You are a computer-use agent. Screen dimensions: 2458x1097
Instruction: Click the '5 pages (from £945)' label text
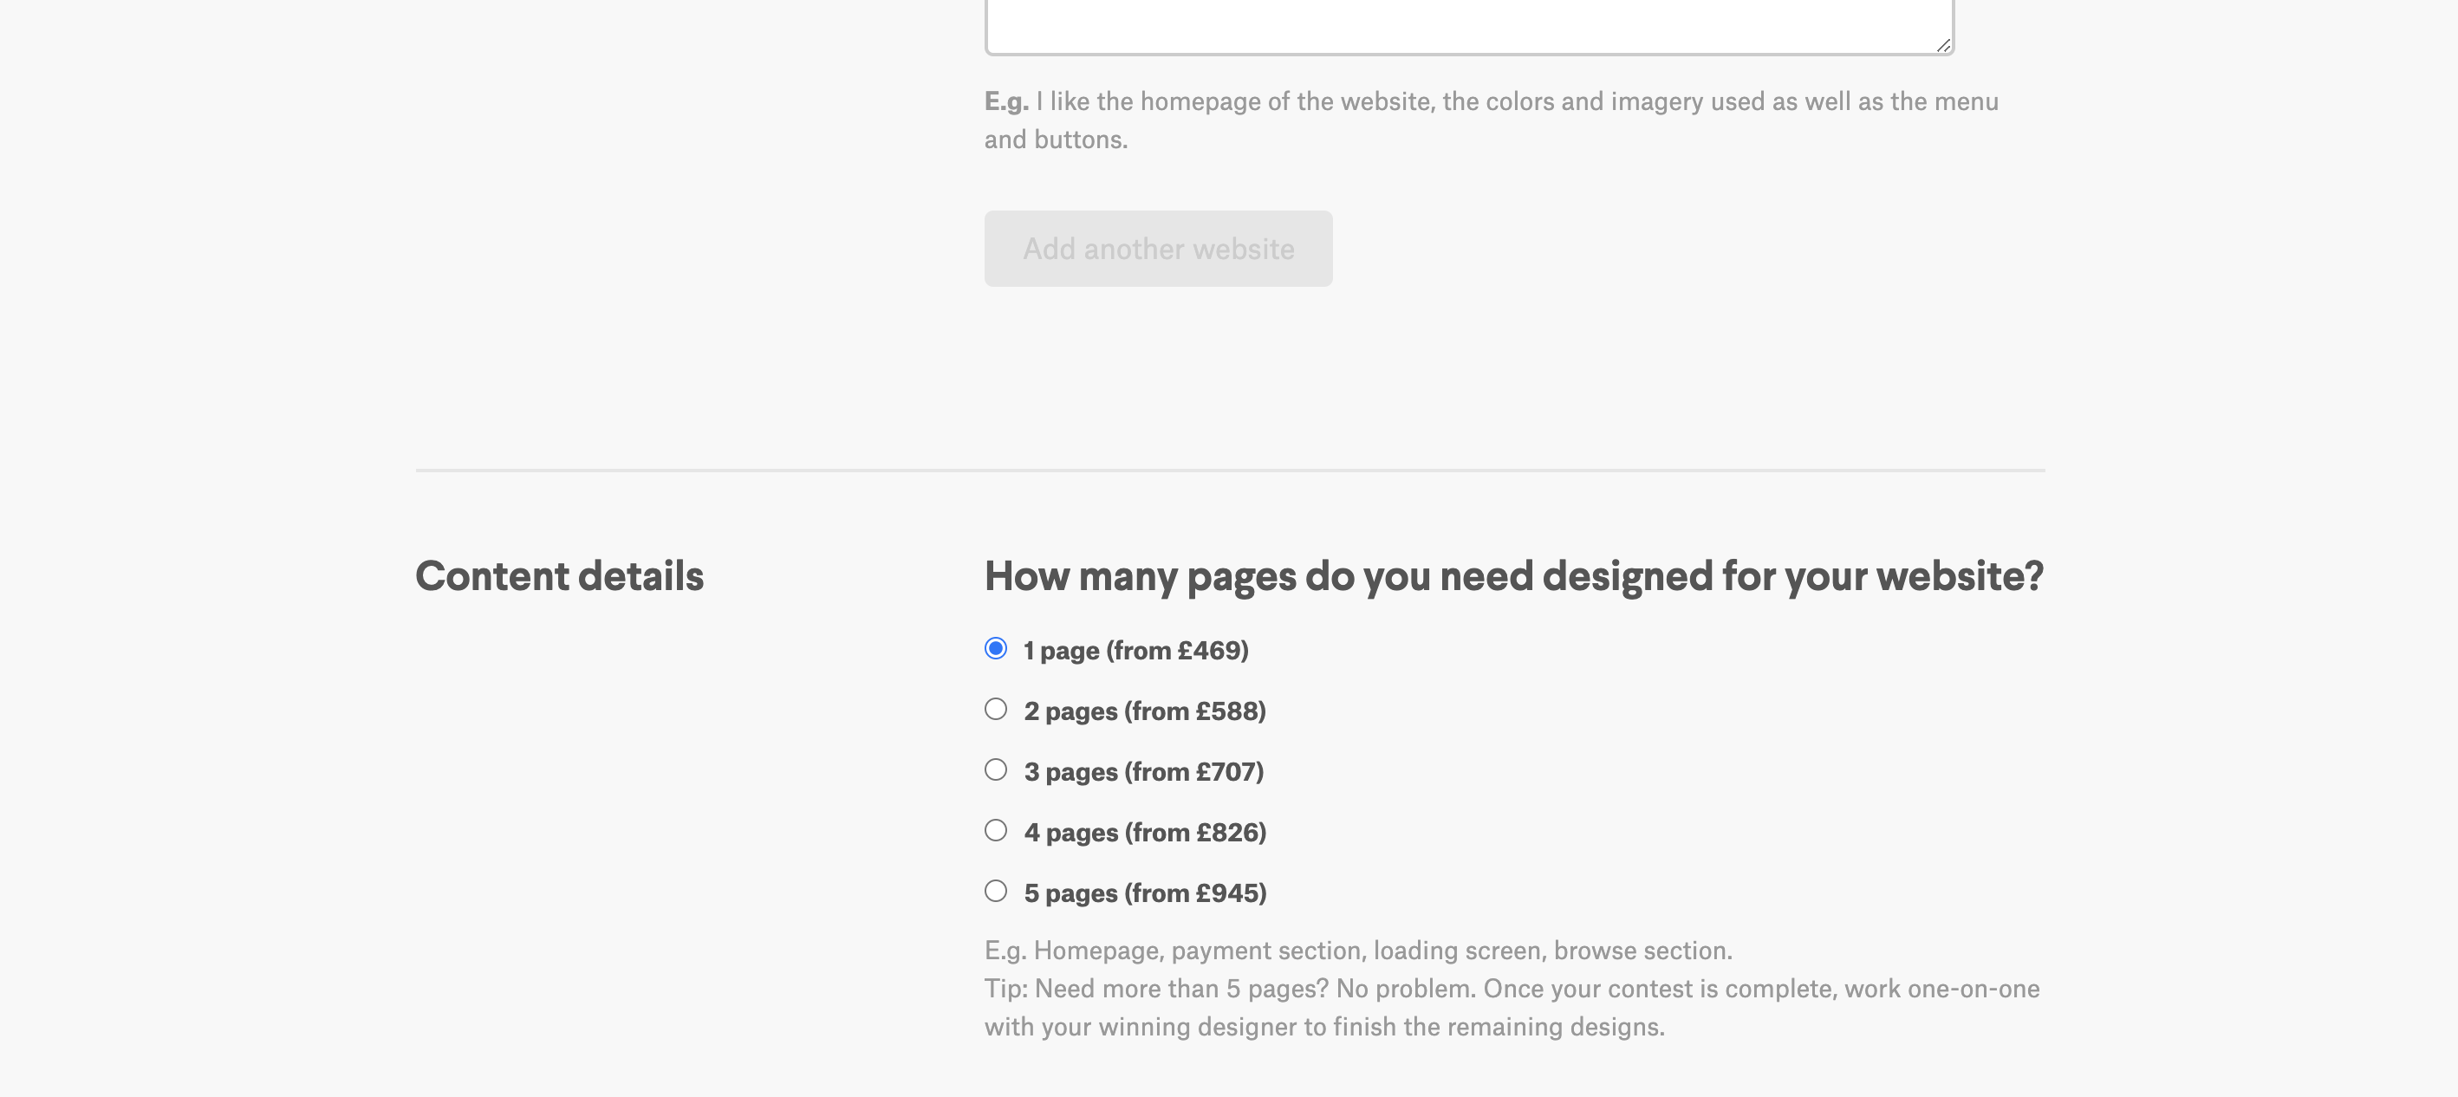click(x=1145, y=893)
